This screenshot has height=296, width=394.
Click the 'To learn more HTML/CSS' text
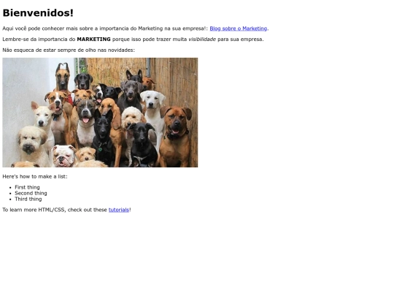coord(55,210)
